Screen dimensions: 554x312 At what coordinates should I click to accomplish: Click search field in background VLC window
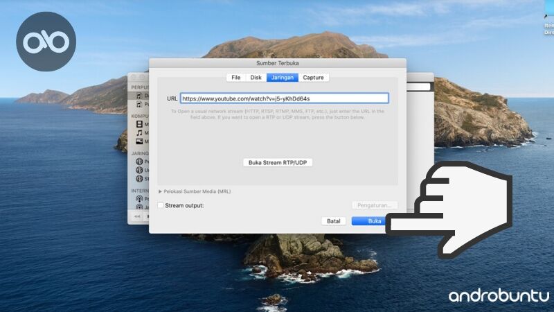pyautogui.click(x=418, y=87)
